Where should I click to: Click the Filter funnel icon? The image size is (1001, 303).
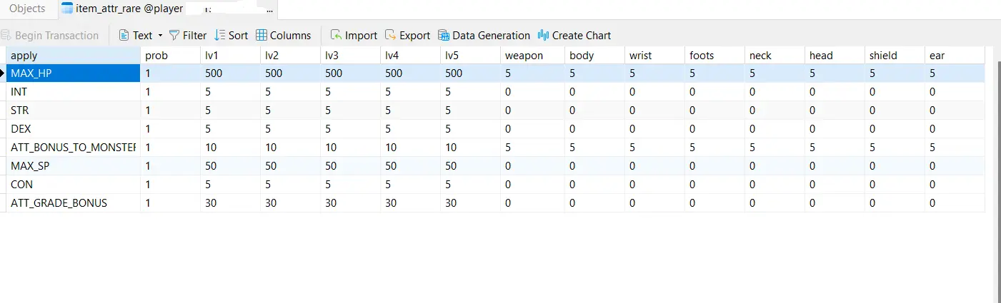pyautogui.click(x=174, y=36)
